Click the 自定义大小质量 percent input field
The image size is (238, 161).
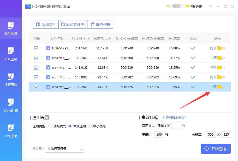click(176, 126)
